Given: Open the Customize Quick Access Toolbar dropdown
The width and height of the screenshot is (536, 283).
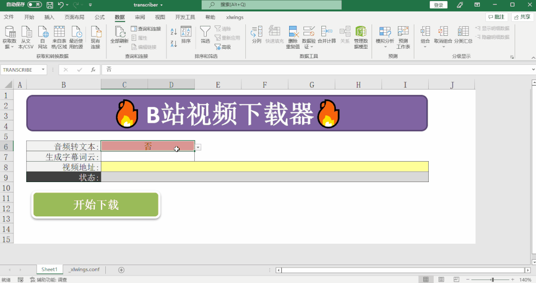Looking at the screenshot, I should coord(90,5).
